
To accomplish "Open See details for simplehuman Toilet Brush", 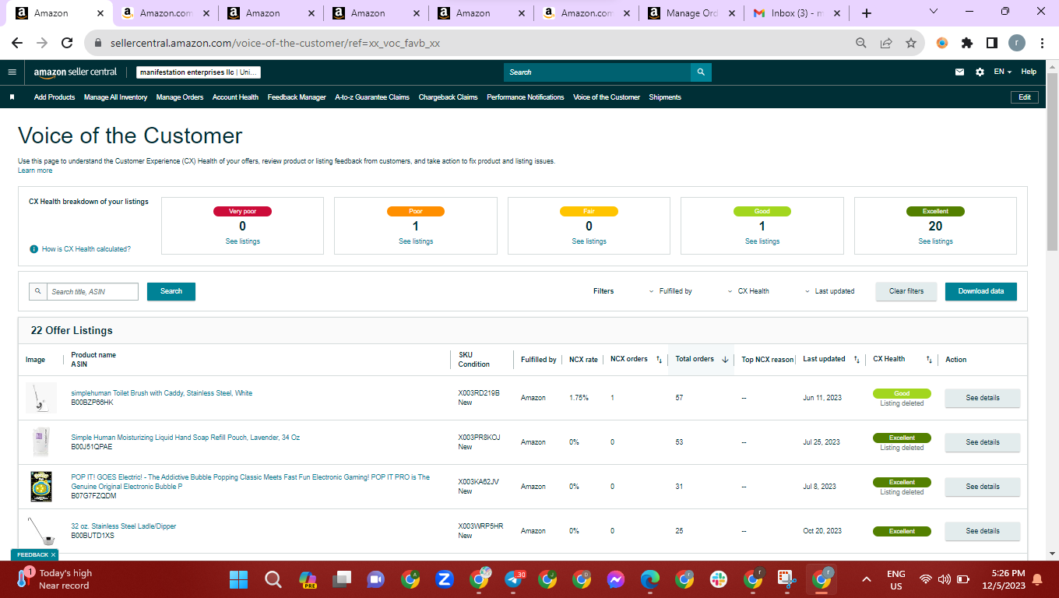I will (983, 398).
